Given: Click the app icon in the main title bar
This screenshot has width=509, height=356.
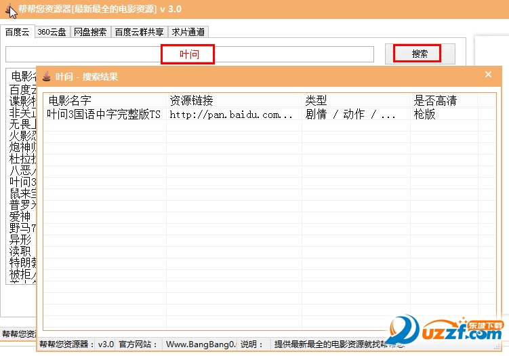Looking at the screenshot, I should click(9, 9).
